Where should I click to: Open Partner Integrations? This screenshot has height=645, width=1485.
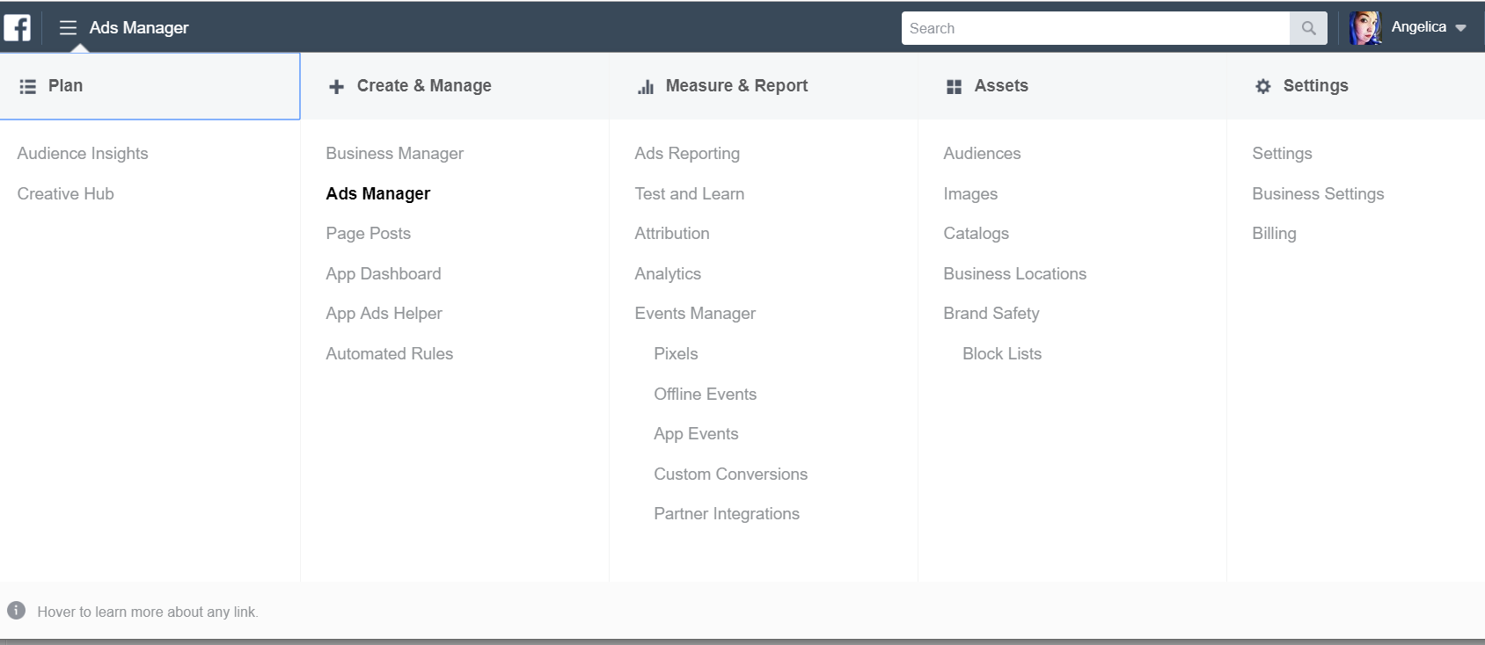coord(727,514)
